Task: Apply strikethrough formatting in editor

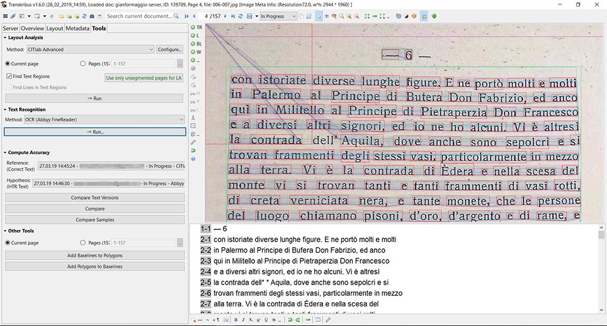Action: tap(274, 320)
